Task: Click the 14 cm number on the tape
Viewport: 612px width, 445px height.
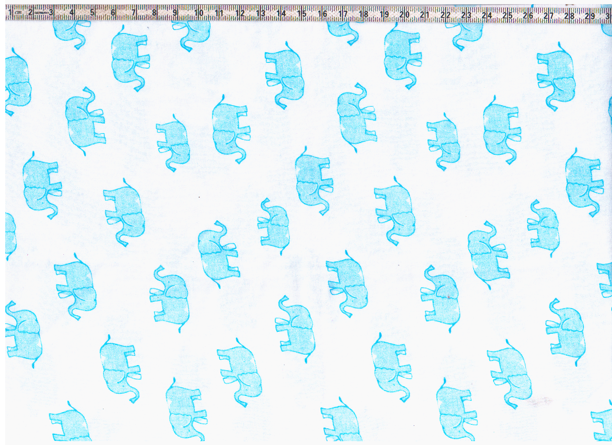Action: [x=281, y=14]
